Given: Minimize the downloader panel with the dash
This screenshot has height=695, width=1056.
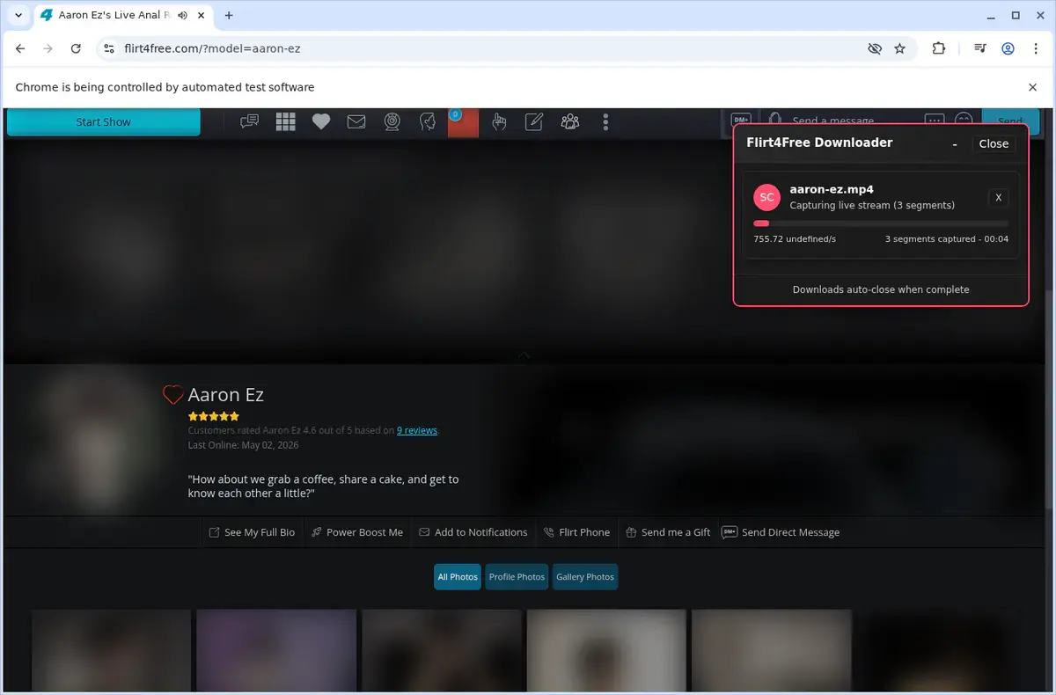Looking at the screenshot, I should coord(955,144).
